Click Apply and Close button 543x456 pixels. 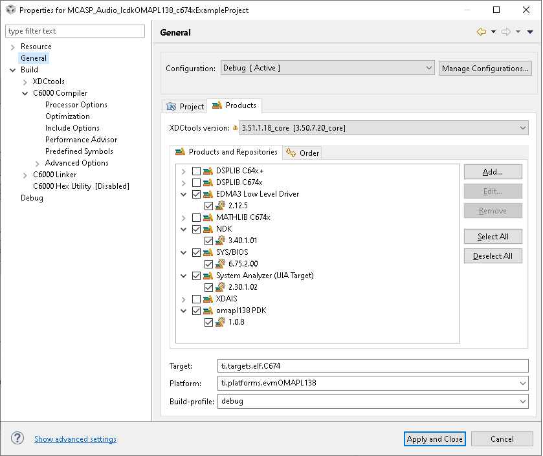click(x=435, y=439)
